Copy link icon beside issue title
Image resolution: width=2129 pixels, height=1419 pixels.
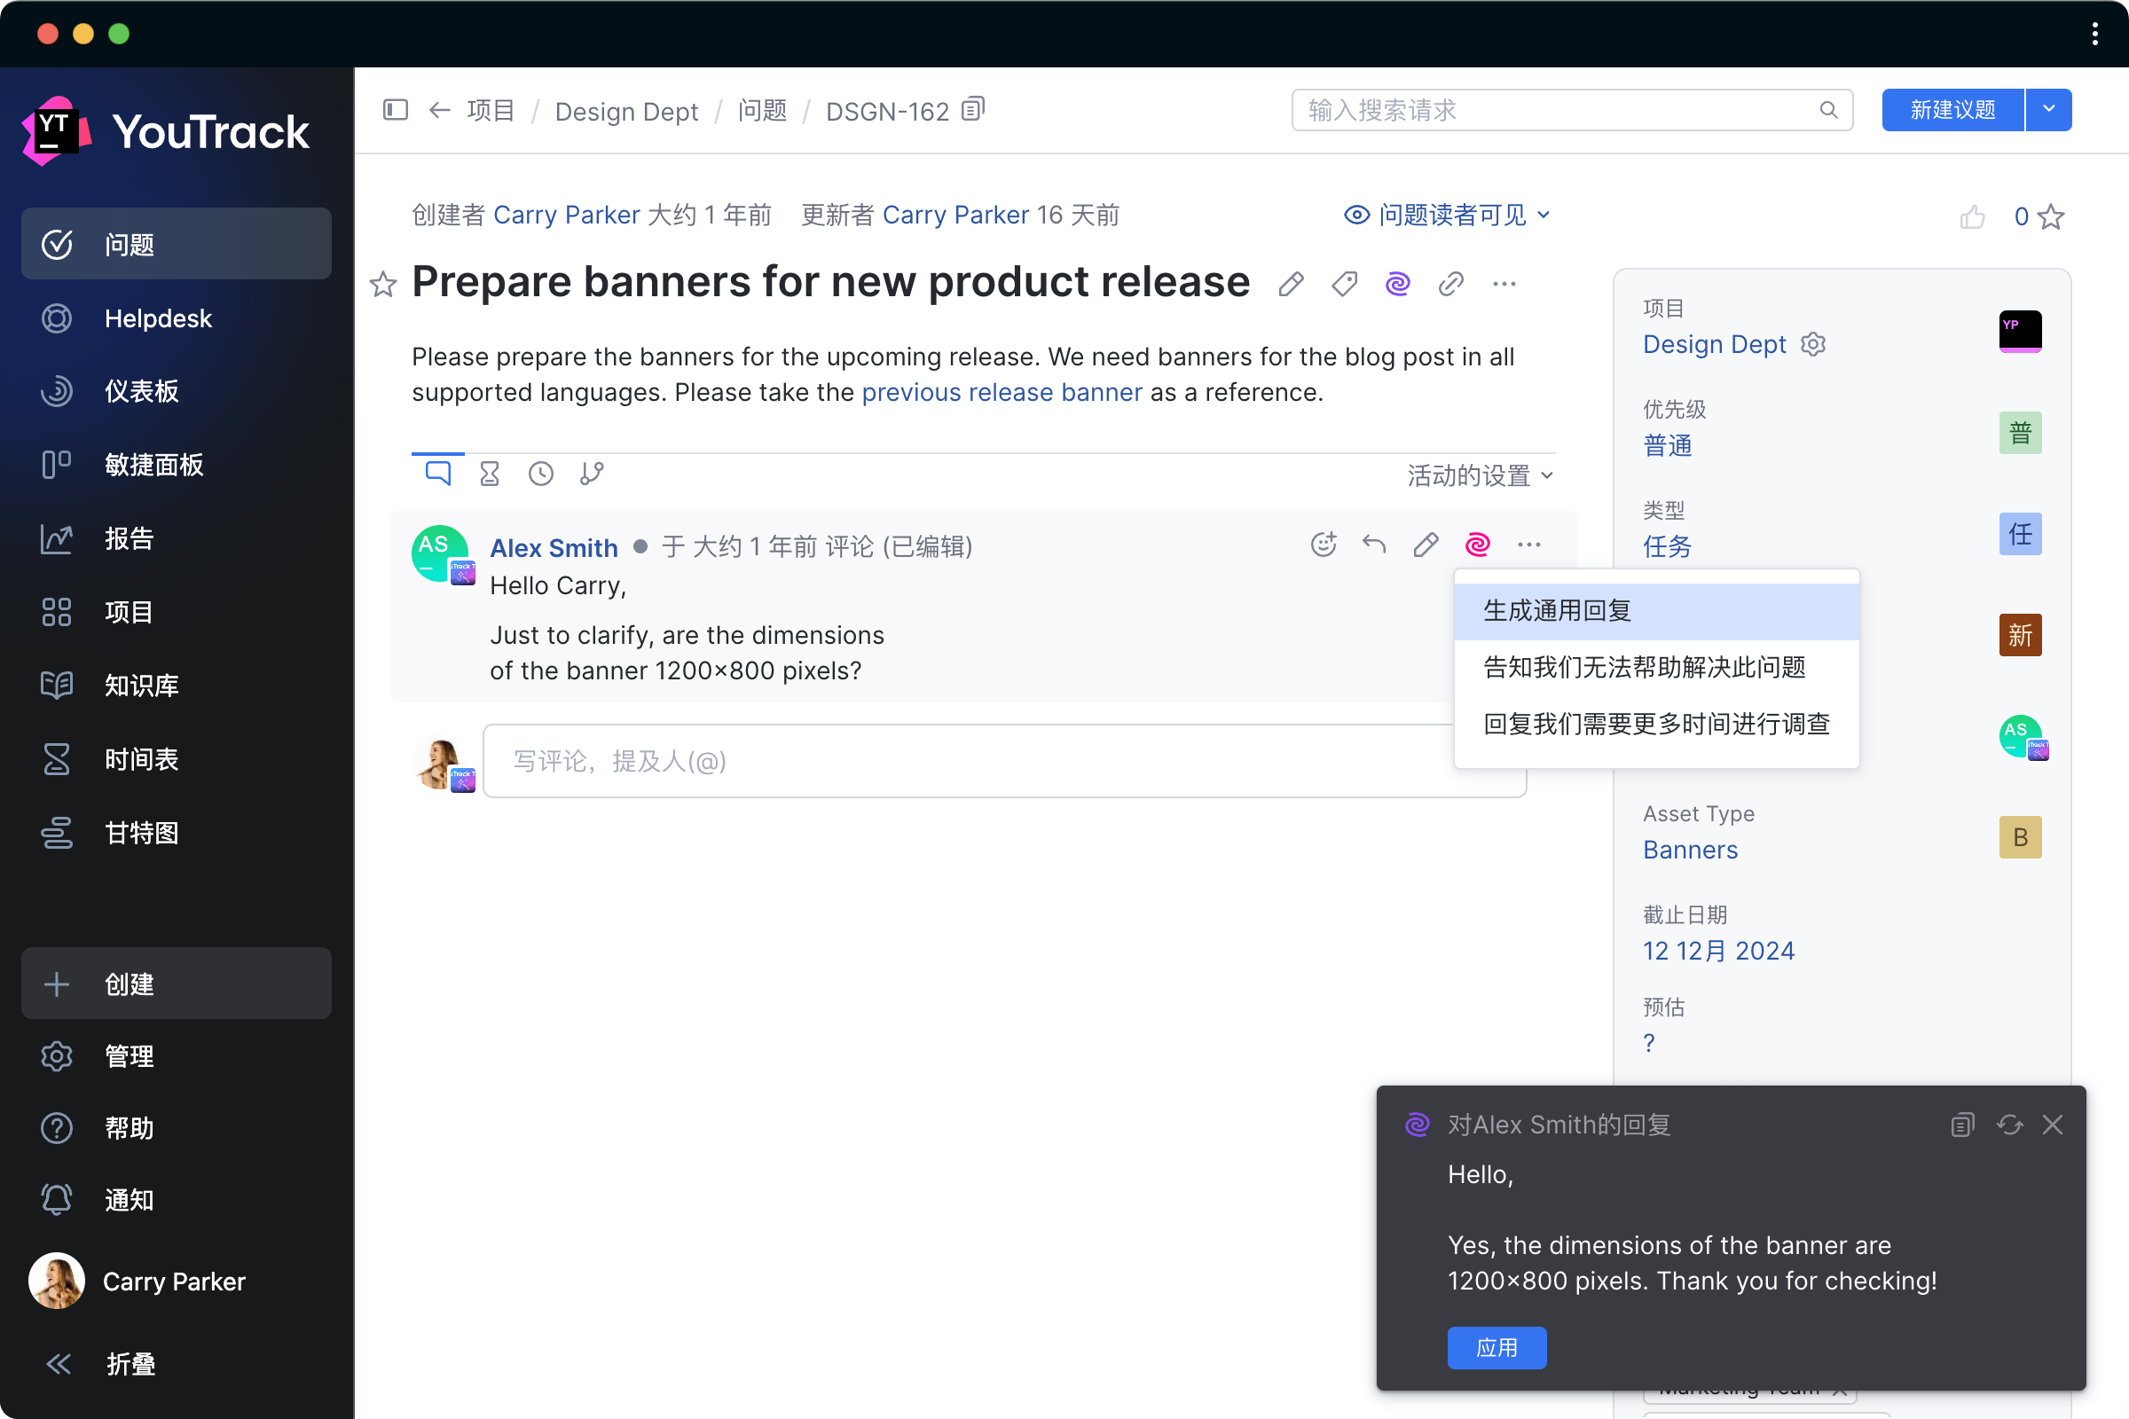tap(1450, 284)
